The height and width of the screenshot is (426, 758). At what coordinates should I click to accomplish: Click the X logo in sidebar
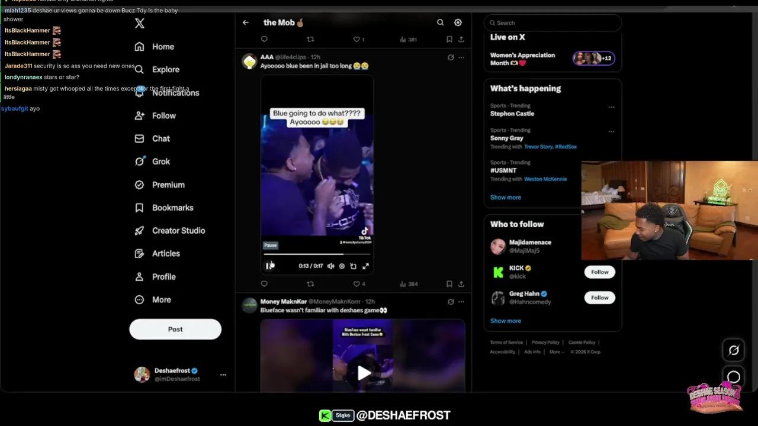click(140, 23)
